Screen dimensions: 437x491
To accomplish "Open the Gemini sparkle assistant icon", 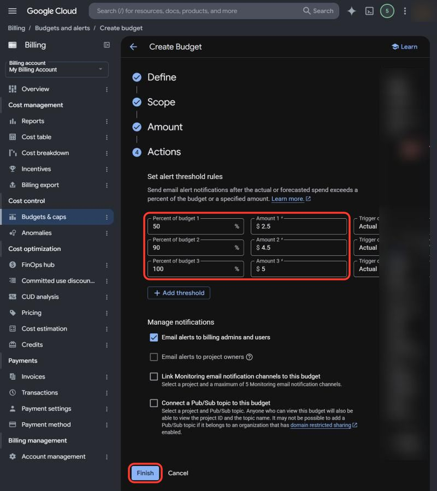I will pyautogui.click(x=351, y=11).
